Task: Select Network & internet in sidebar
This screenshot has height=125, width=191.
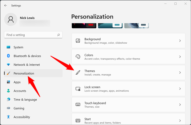Action: [x=26, y=65]
